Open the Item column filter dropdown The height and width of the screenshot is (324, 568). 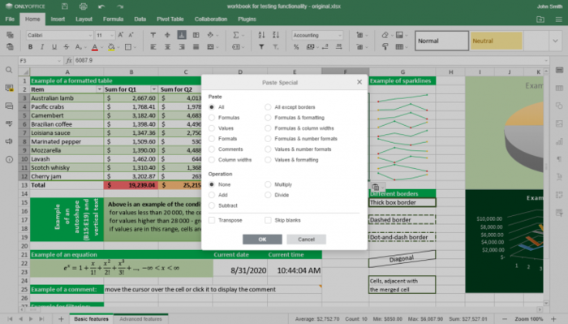coord(99,89)
